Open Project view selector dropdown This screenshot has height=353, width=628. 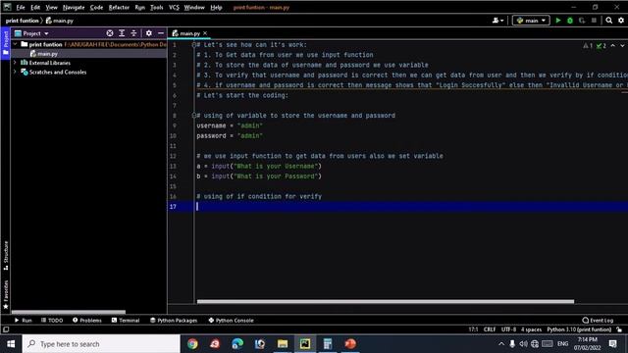coord(31,33)
